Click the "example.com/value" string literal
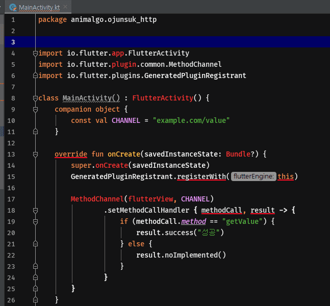Image resolution: width=330 pixels, height=306 pixels. [x=191, y=120]
